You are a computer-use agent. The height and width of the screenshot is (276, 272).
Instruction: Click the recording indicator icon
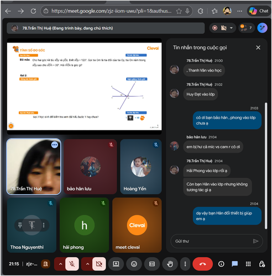(x=215, y=28)
